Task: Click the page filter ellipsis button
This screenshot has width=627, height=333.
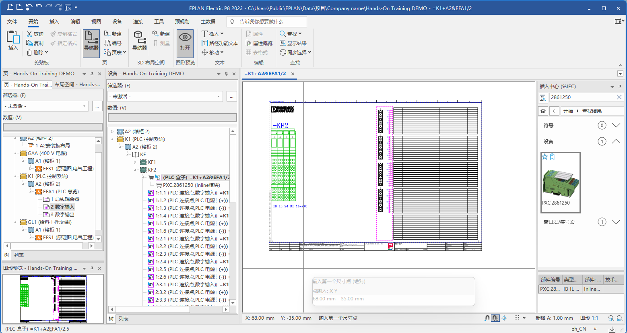Action: click(x=97, y=106)
